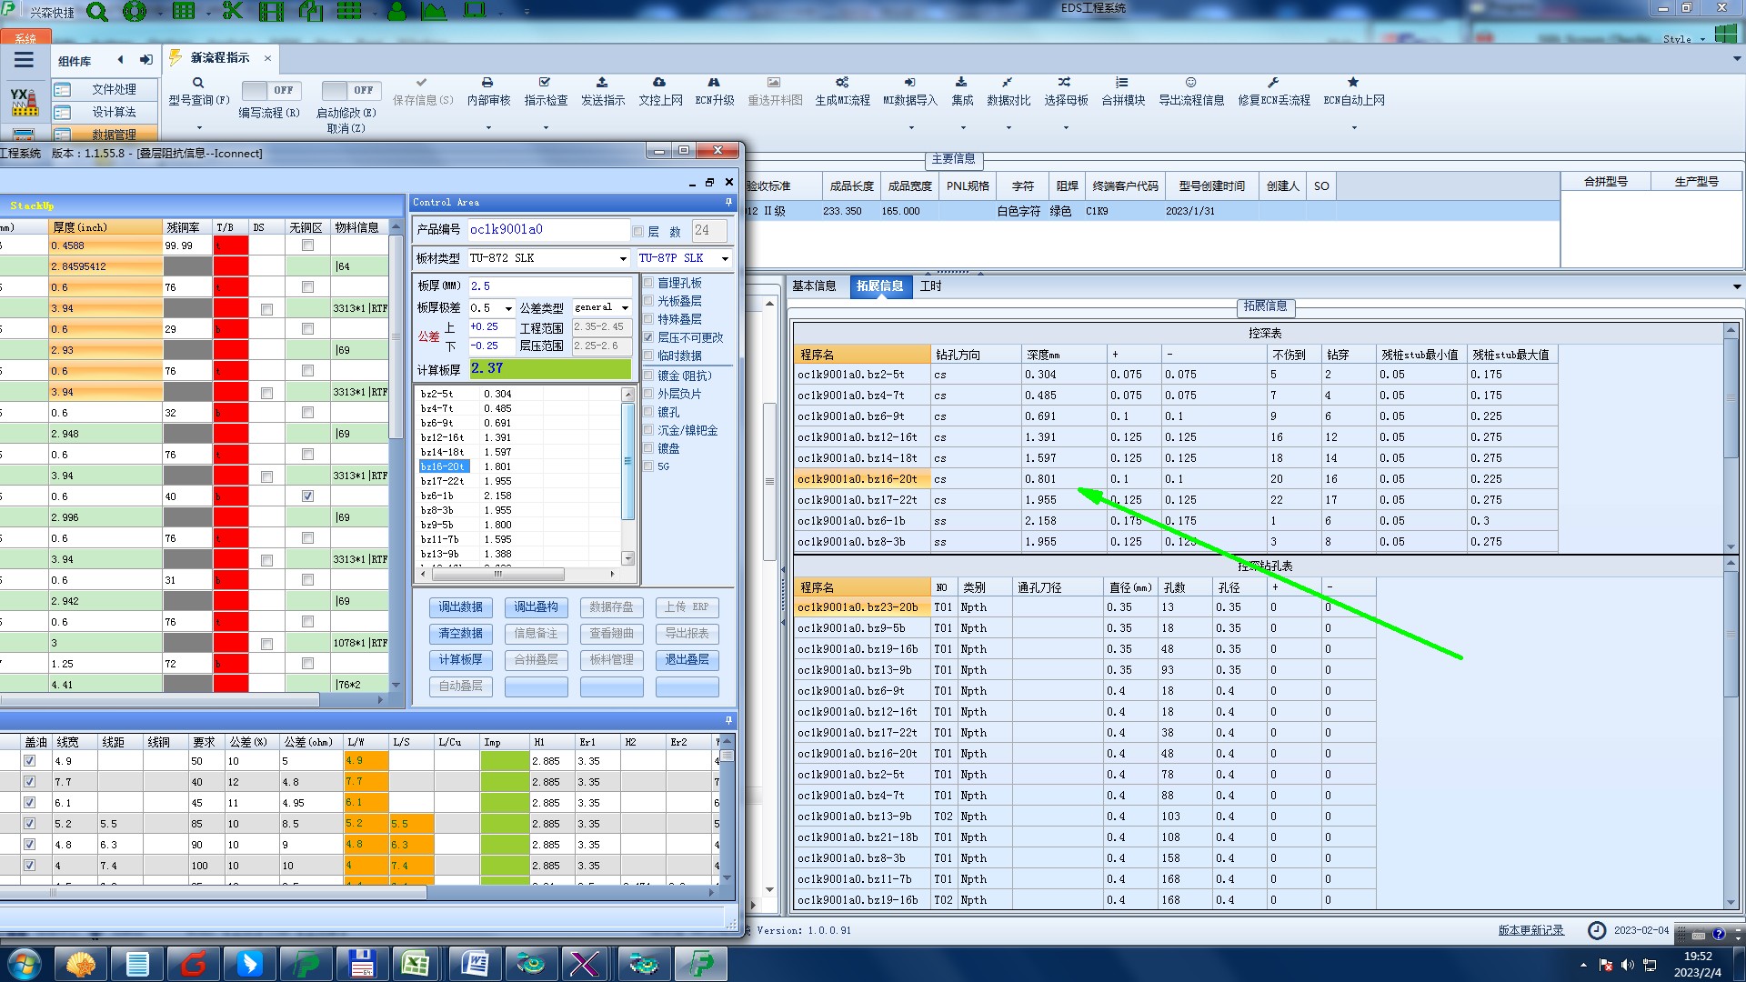Click the 修复ECN丢流程 wrench icon
This screenshot has width=1746, height=982.
pos(1273,83)
